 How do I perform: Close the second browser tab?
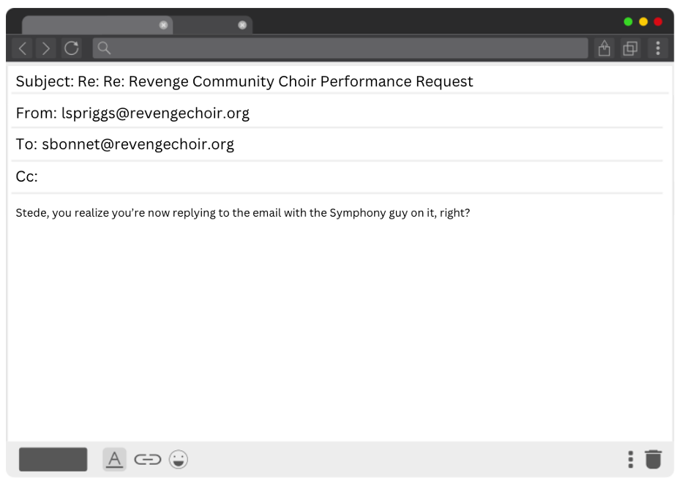point(242,25)
